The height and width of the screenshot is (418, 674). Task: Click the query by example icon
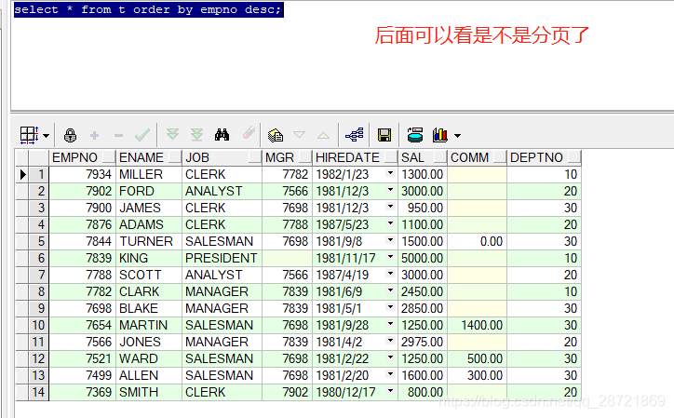(x=276, y=135)
